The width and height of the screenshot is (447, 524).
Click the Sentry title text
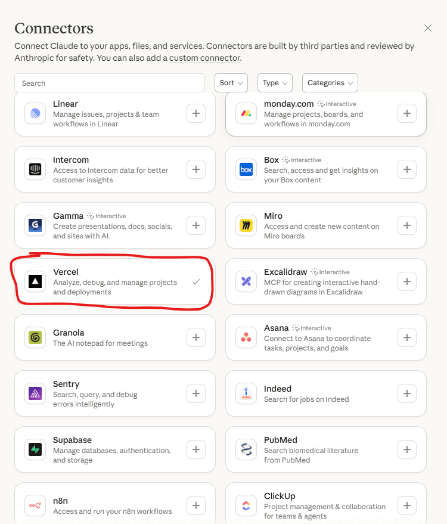click(x=66, y=384)
